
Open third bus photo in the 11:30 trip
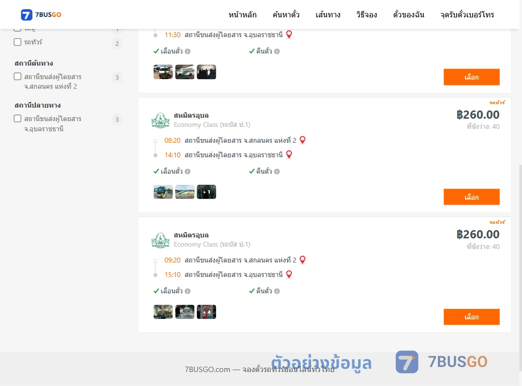click(x=206, y=72)
